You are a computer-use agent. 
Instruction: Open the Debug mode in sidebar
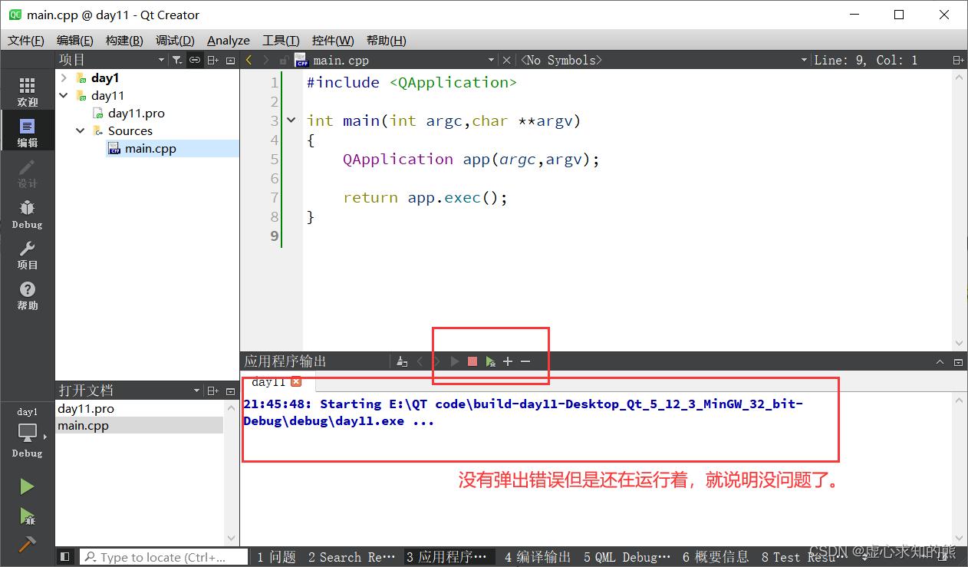click(x=28, y=214)
